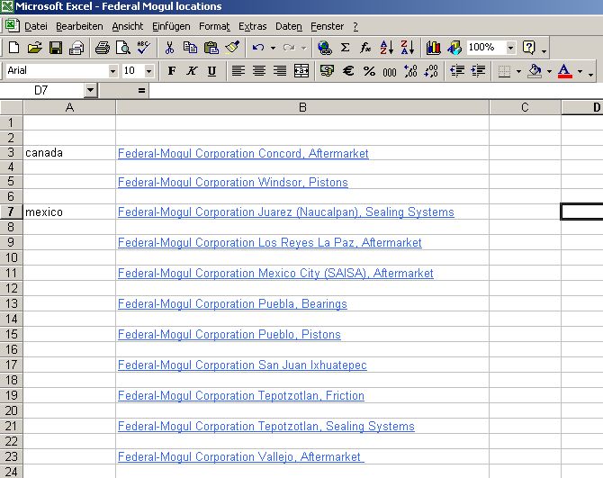This screenshot has width=603, height=478.
Task: Select the Format Painter brush
Action: [232, 48]
